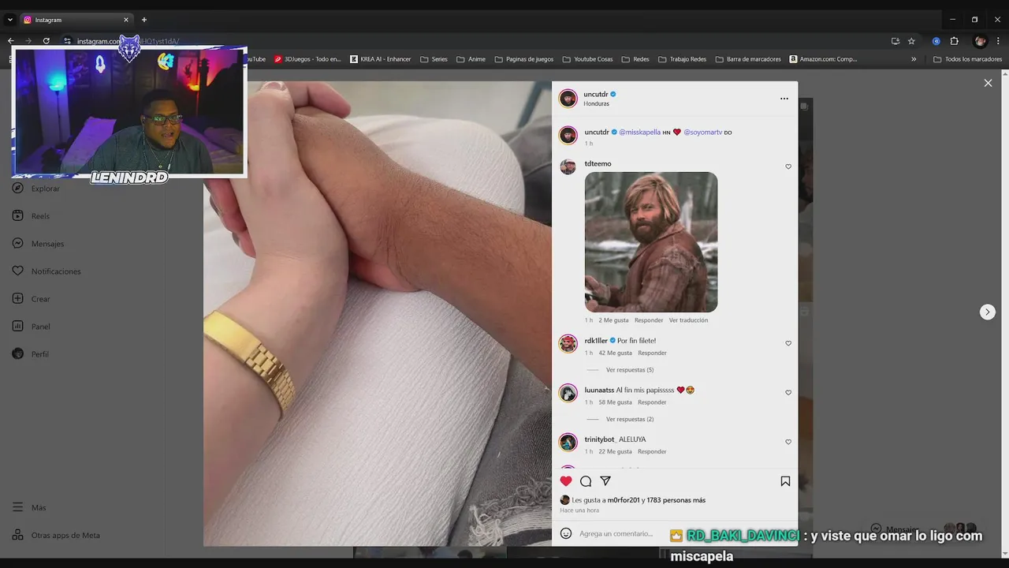
Task: View 42 Me gusta on rdk1ller's comment
Action: (x=615, y=353)
